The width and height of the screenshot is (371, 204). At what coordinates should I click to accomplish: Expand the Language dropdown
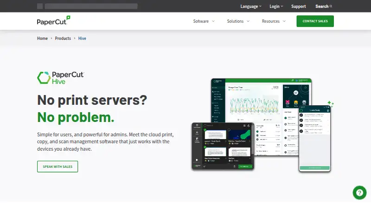click(251, 6)
